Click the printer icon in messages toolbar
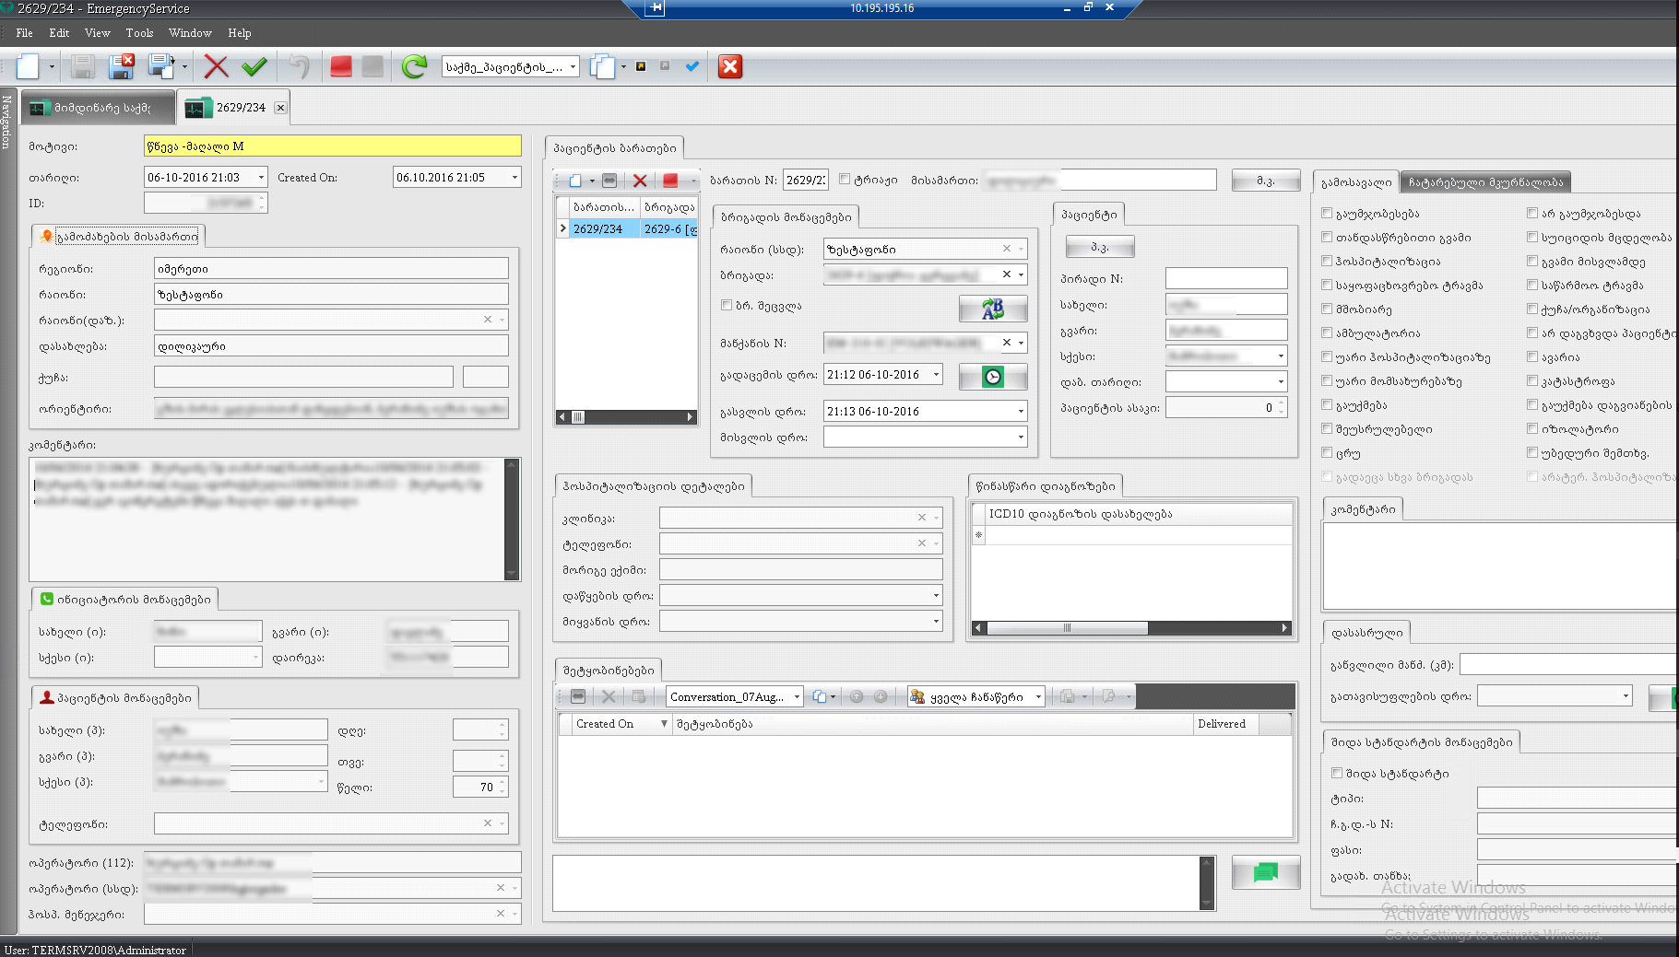Image resolution: width=1679 pixels, height=957 pixels. pyautogui.click(x=1067, y=697)
